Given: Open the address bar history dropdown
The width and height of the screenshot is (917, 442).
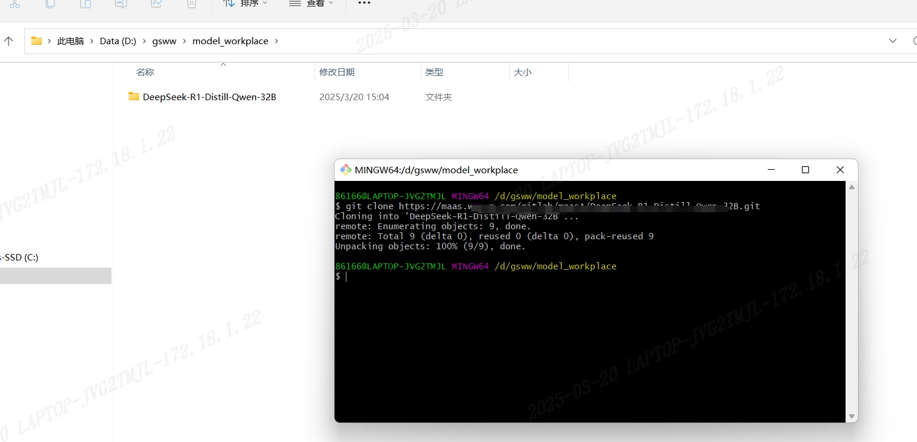Looking at the screenshot, I should [x=892, y=41].
